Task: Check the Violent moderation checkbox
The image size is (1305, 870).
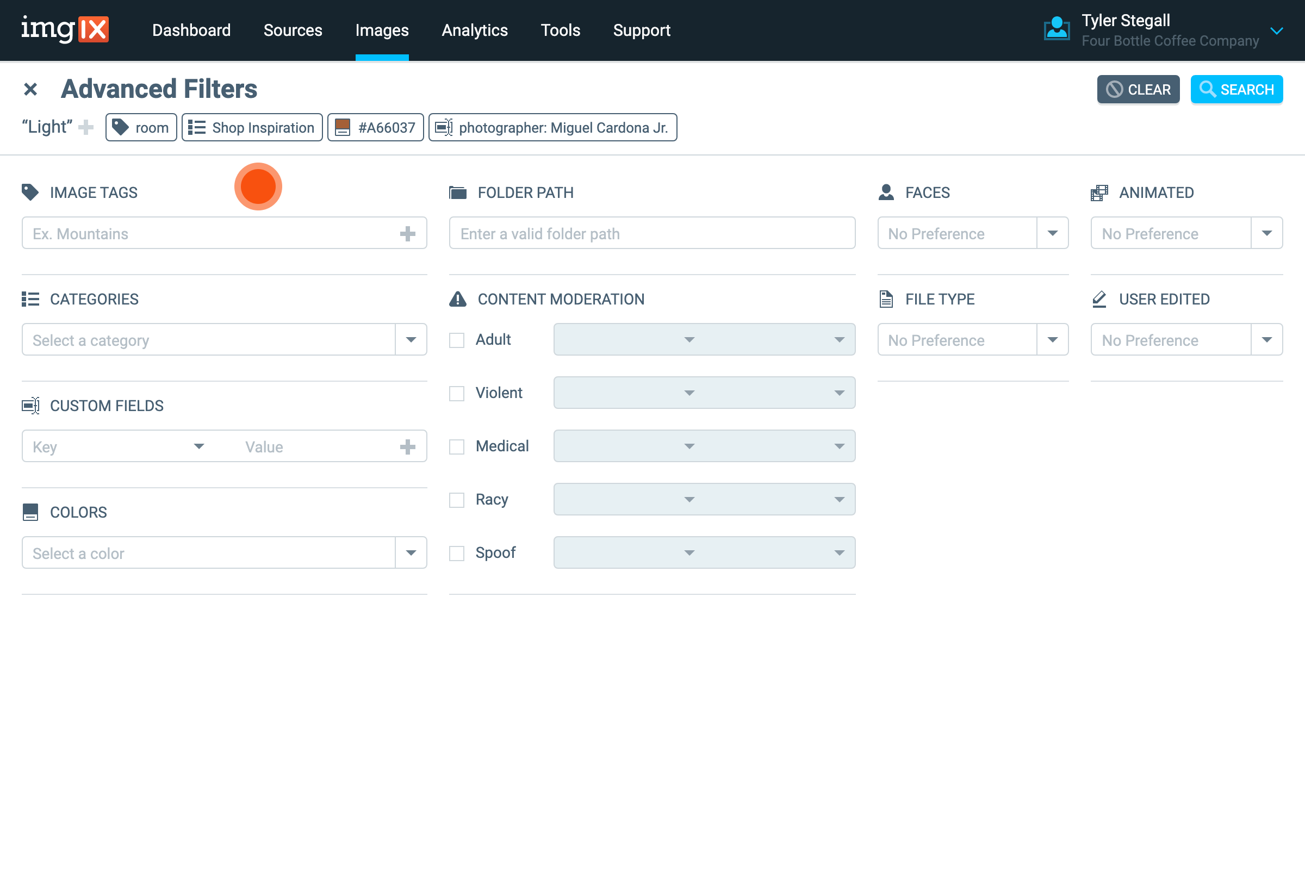Action: 457,393
